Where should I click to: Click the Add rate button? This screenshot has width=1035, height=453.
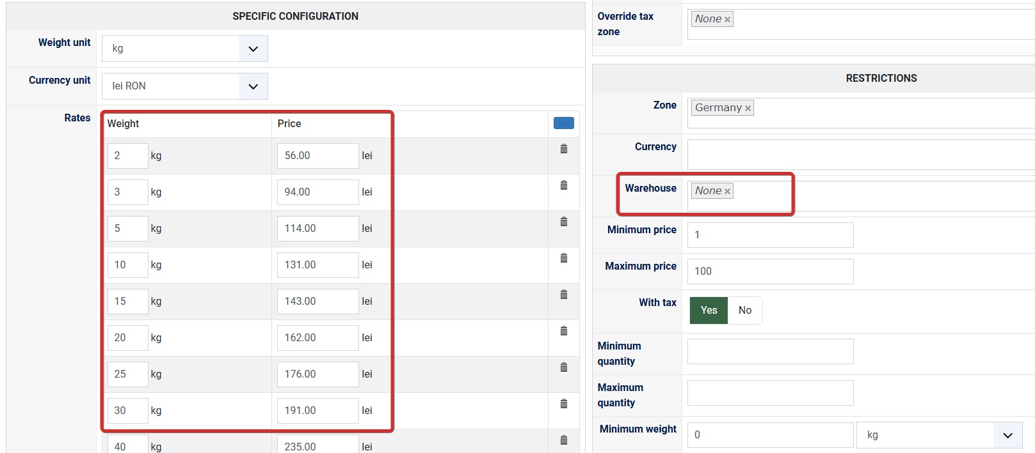coord(564,123)
